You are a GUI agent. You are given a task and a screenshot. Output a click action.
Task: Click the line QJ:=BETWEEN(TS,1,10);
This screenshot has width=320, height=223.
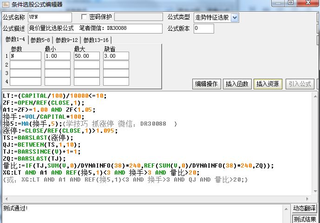pos(42,145)
